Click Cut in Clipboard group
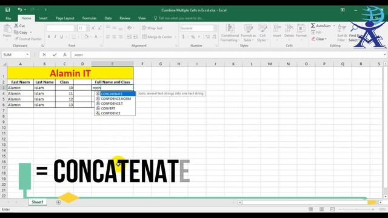Viewport: 388px width, 218px height. tap(19, 25)
